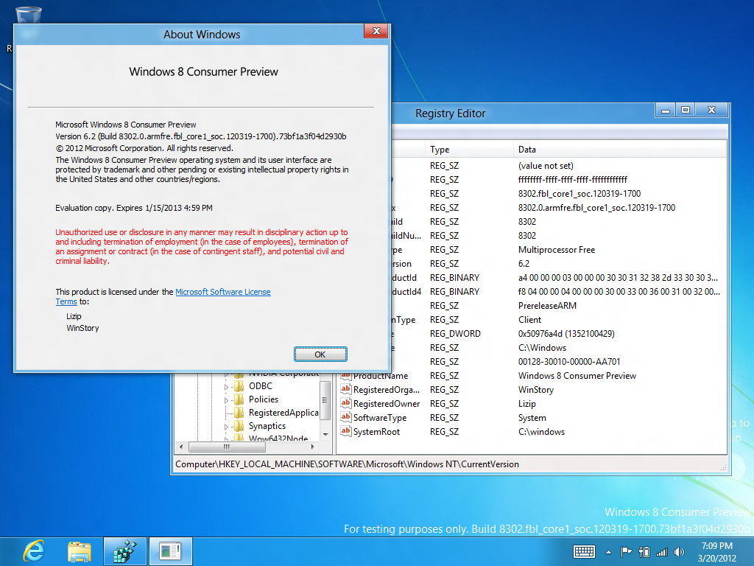The image size is (754, 566).
Task: Click the Type column header
Action: coord(440,150)
